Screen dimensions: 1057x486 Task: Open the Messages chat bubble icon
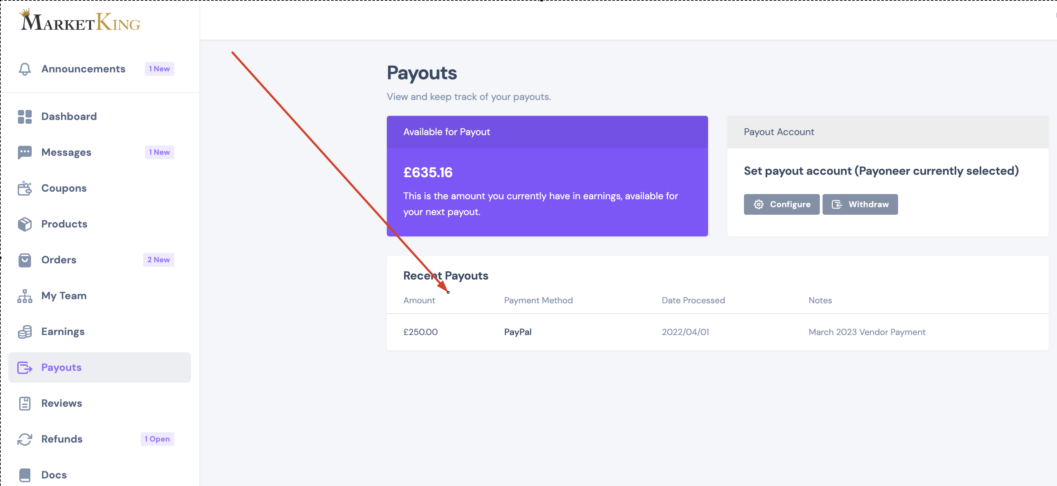pos(24,152)
